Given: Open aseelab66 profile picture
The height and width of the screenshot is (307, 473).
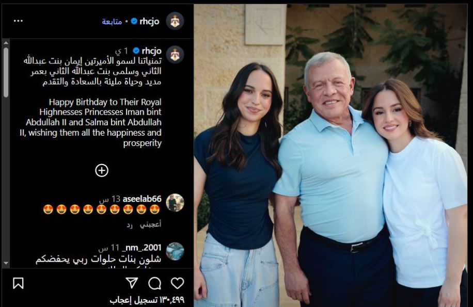Looking at the screenshot, I should coord(175,202).
